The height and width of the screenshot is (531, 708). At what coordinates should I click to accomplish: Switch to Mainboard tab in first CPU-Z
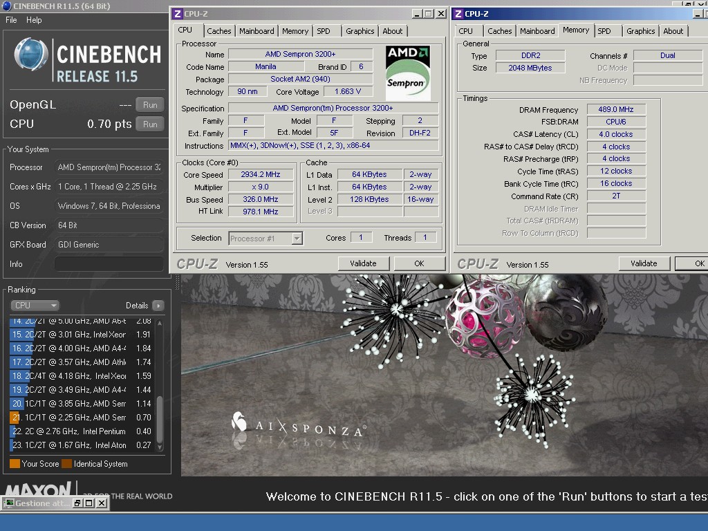pos(257,31)
